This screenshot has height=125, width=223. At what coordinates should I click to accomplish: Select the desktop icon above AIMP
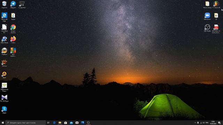4,63
